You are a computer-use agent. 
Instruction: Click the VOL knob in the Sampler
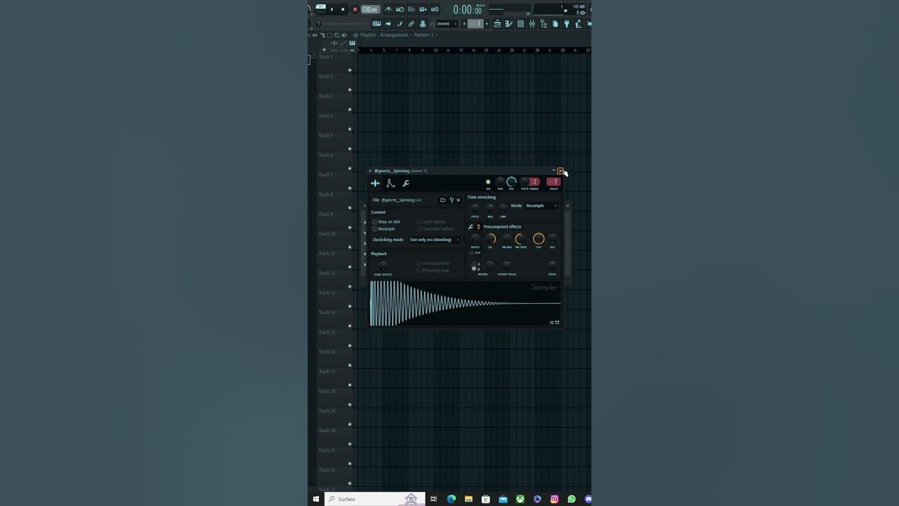click(x=511, y=181)
